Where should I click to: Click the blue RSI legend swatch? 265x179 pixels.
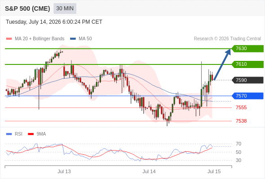tap(9, 134)
